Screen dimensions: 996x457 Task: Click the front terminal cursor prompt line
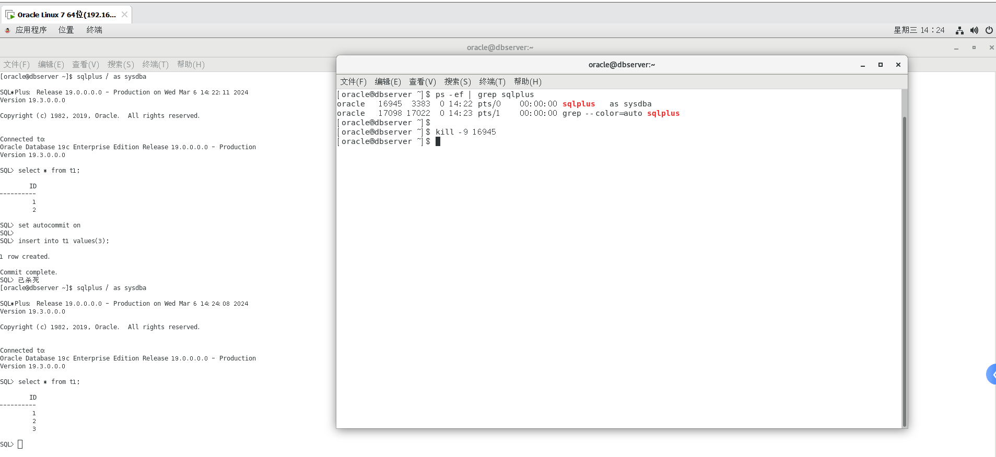389,141
